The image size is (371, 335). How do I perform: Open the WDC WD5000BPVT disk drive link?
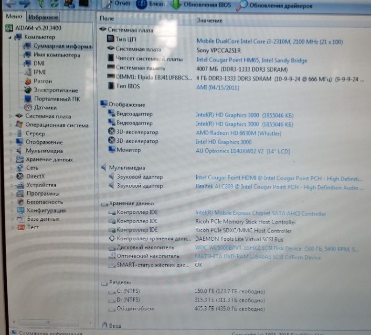pos(276,249)
